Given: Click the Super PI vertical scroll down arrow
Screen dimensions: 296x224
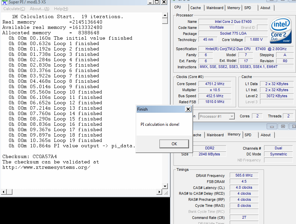Looking at the screenshot, I should tap(165, 186).
